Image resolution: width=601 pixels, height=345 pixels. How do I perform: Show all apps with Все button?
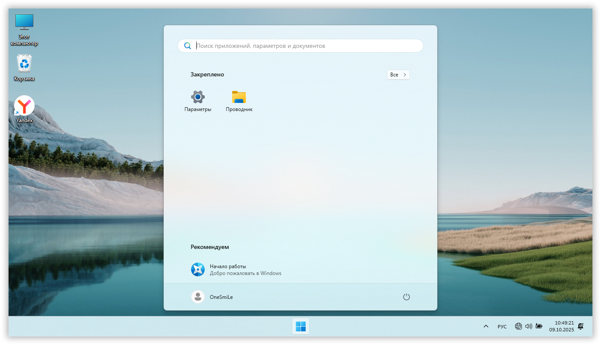pos(398,75)
